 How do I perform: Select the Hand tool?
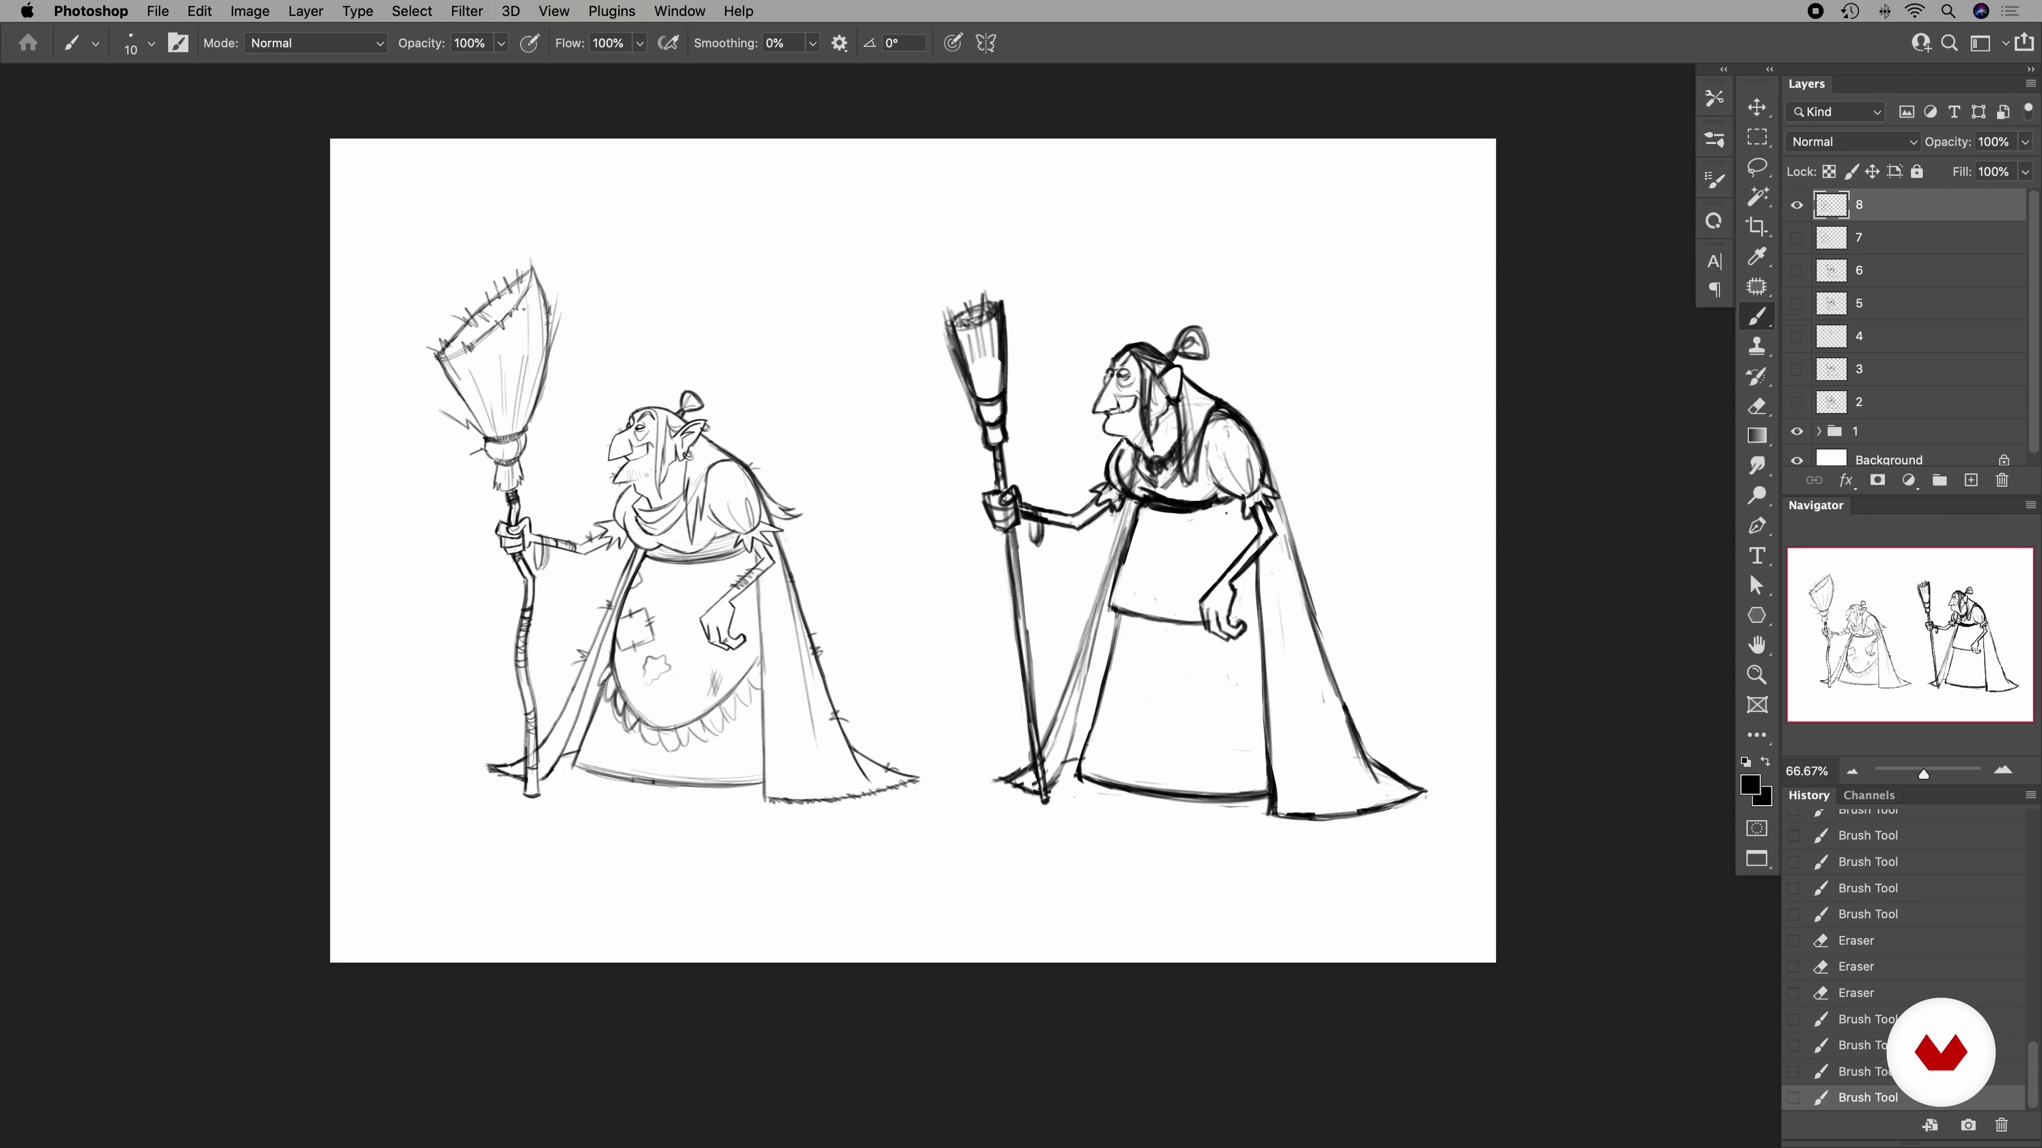1756,645
